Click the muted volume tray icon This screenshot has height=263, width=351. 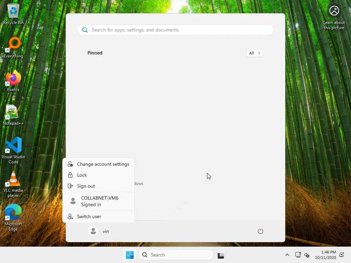point(307,255)
